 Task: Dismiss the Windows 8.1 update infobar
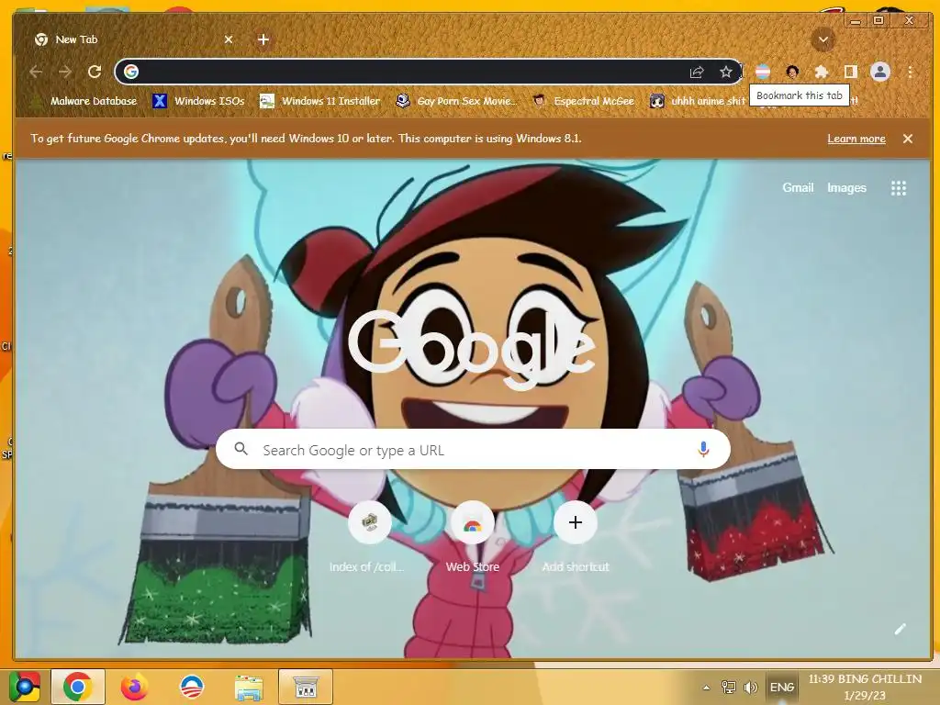908,139
